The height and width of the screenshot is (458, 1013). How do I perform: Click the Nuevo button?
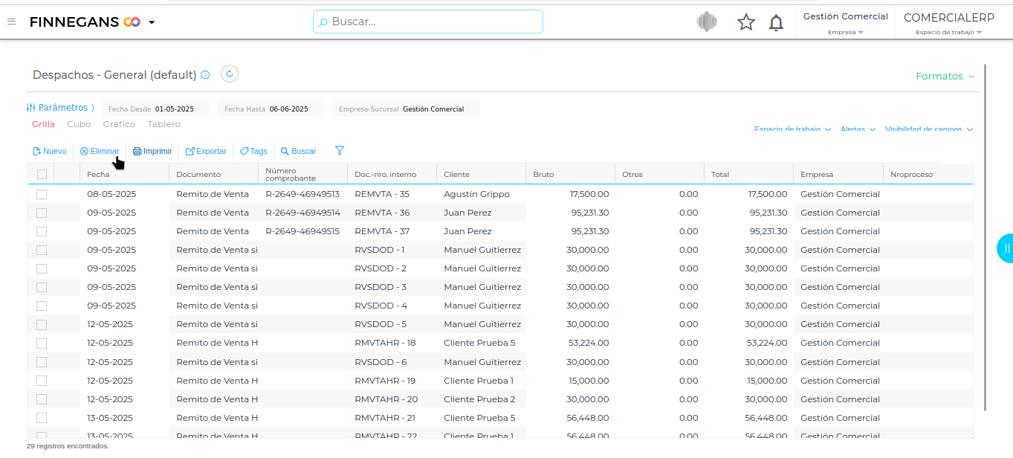50,151
